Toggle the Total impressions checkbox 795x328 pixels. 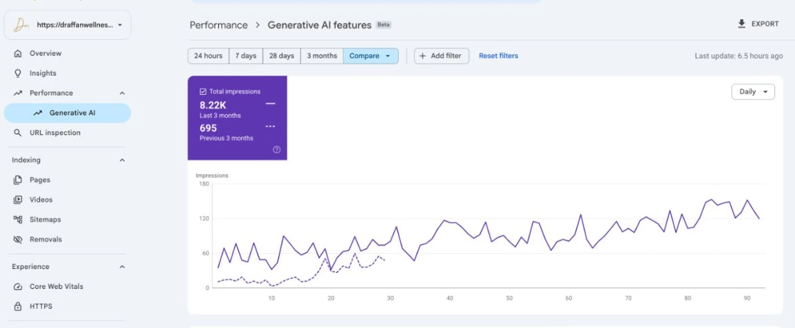click(x=203, y=91)
